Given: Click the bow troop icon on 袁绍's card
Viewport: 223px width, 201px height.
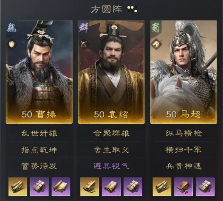Looking at the screenshot, I should click(x=84, y=44).
